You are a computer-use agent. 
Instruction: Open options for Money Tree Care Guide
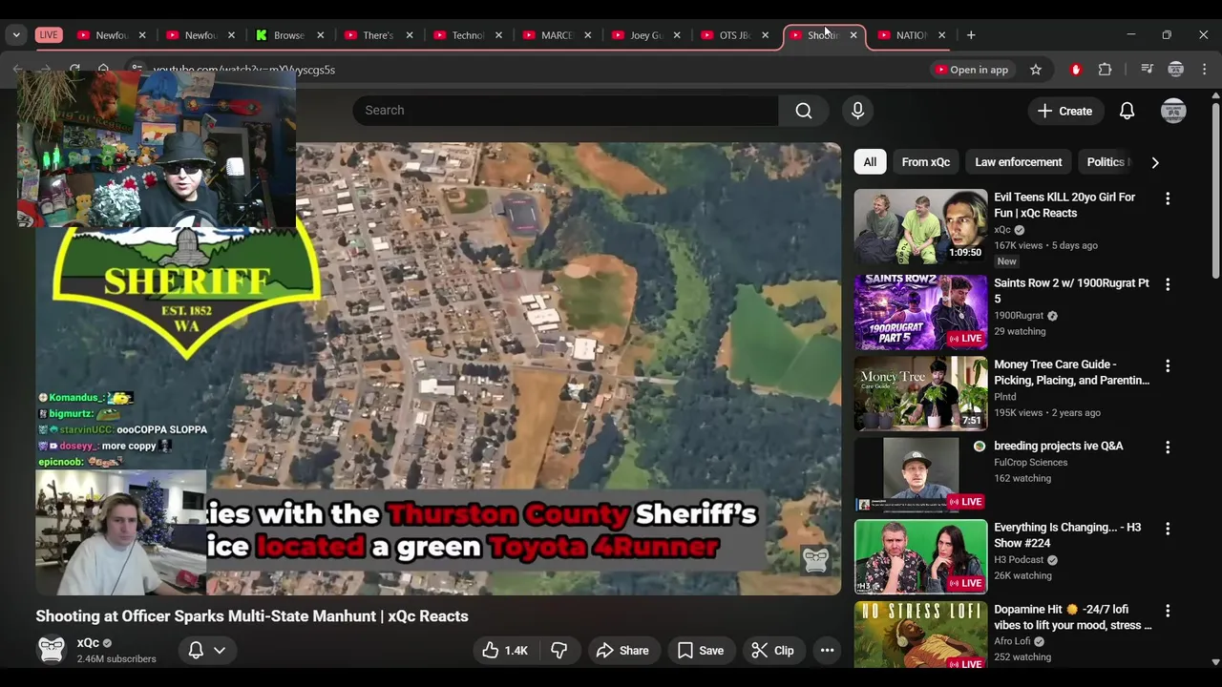point(1167,365)
